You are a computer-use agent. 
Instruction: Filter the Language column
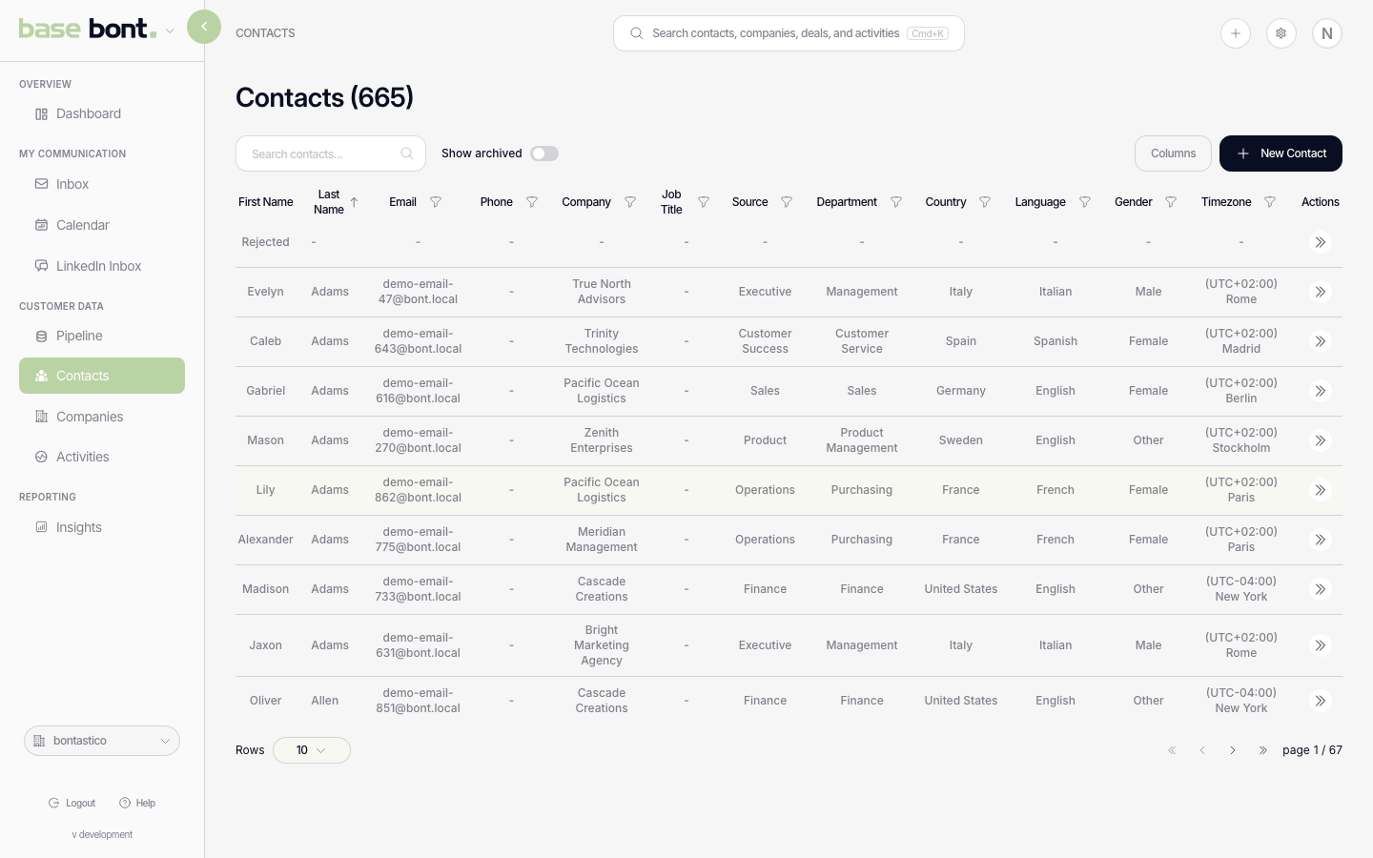pos(1085,202)
